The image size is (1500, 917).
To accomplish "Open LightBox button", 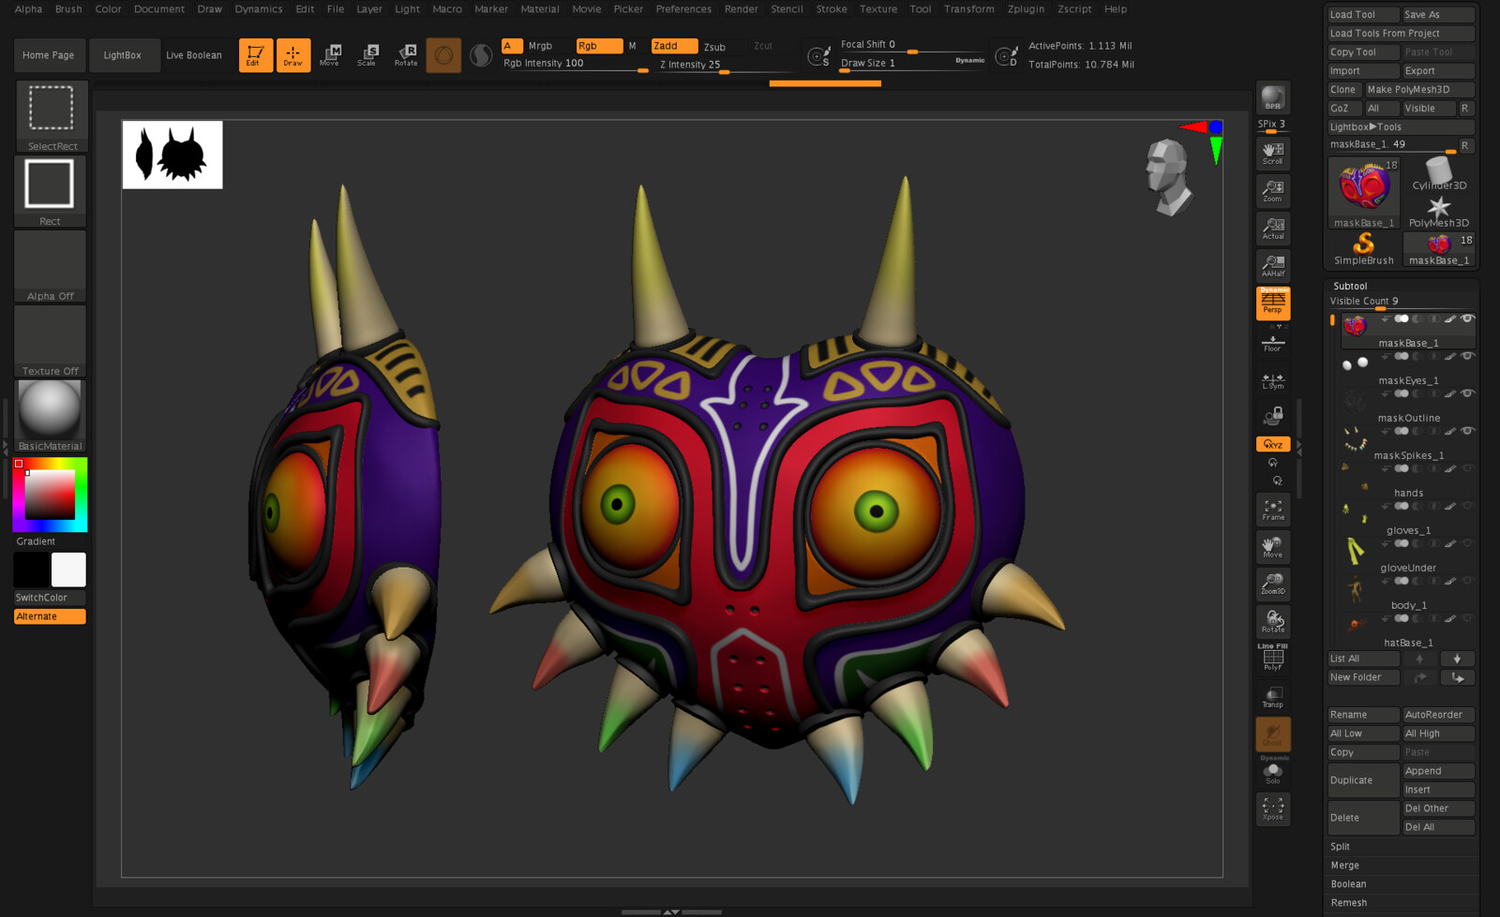I will (x=123, y=55).
